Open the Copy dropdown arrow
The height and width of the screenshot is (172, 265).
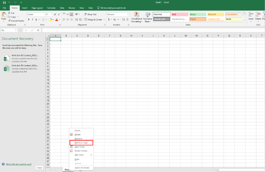pyautogui.click(x=18, y=17)
